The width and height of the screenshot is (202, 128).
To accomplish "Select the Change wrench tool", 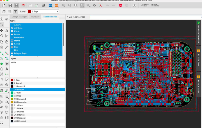I will point(7,47).
